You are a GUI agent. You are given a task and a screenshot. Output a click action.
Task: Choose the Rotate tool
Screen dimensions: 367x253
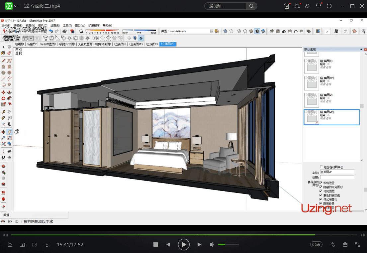(3, 98)
